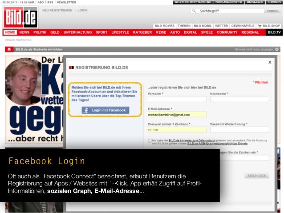Open the REISE section
Viewport: 284px width, 213px height.
[161, 32]
